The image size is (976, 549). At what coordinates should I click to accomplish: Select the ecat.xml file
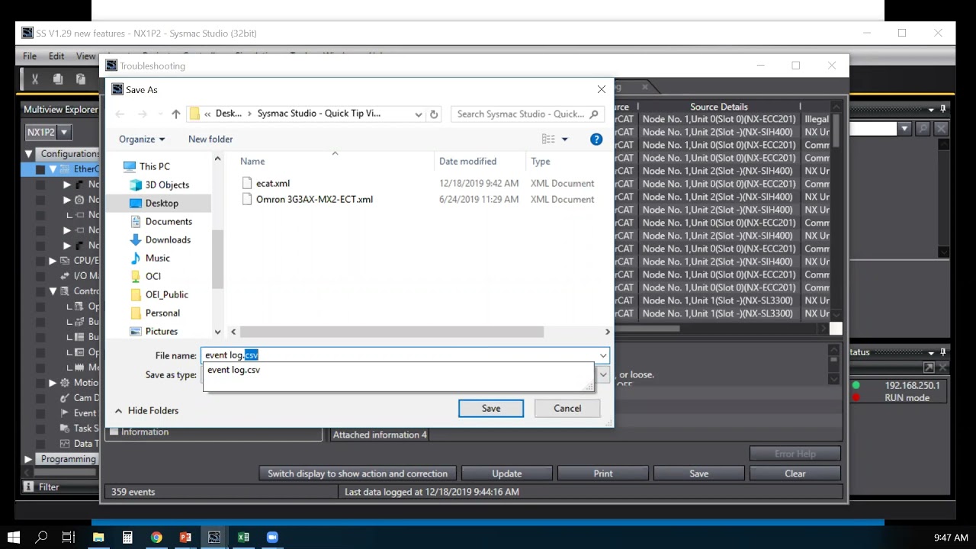click(273, 183)
